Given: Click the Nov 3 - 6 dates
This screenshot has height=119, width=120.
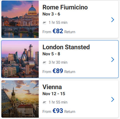Looking at the screenshot, I should [51, 14].
